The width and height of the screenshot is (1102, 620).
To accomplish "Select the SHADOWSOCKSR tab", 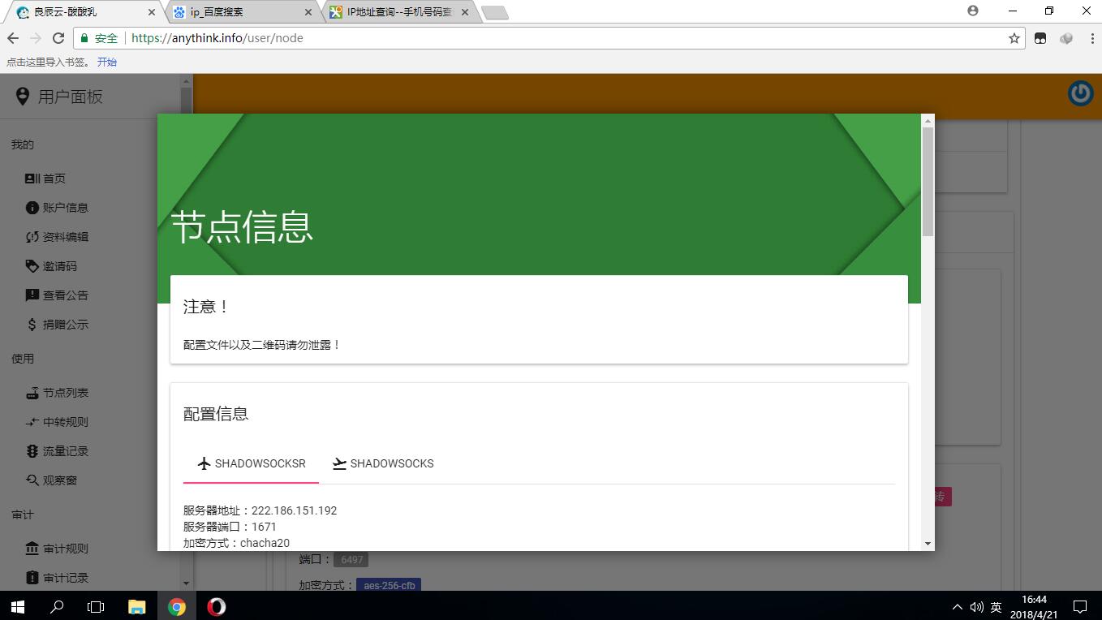I will point(252,463).
